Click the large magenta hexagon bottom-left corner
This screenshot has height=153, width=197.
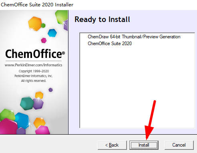pyautogui.click(x=8, y=127)
